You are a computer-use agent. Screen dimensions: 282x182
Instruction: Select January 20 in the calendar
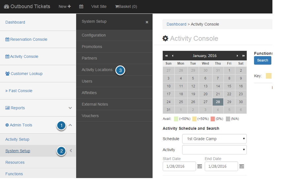[x=205, y=94]
